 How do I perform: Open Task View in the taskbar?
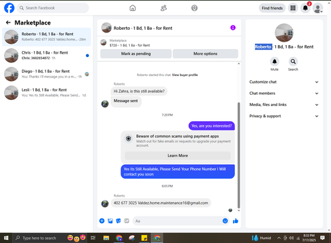(x=93, y=238)
